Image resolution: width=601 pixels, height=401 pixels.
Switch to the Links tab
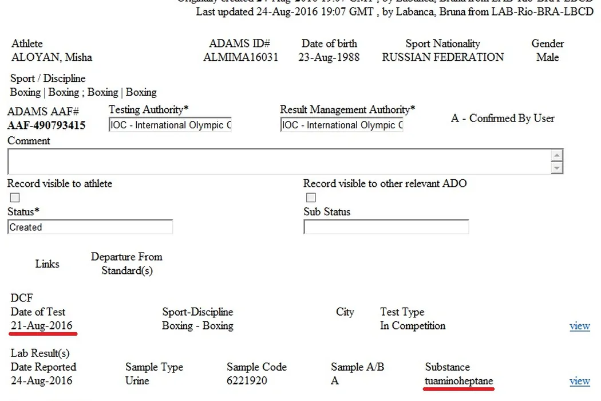point(47,264)
